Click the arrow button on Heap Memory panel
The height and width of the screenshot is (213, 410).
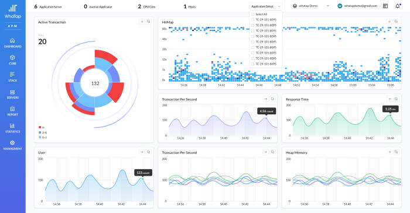pos(389,152)
